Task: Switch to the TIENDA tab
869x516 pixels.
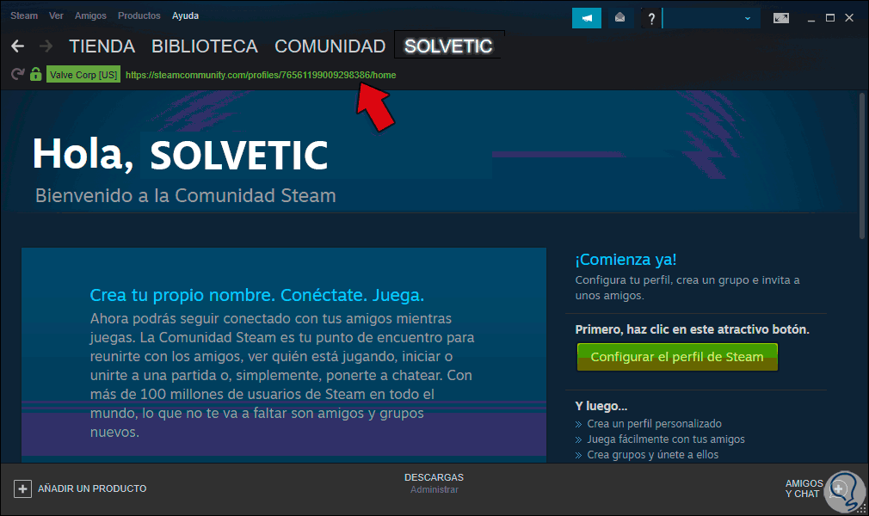Action: [x=102, y=46]
